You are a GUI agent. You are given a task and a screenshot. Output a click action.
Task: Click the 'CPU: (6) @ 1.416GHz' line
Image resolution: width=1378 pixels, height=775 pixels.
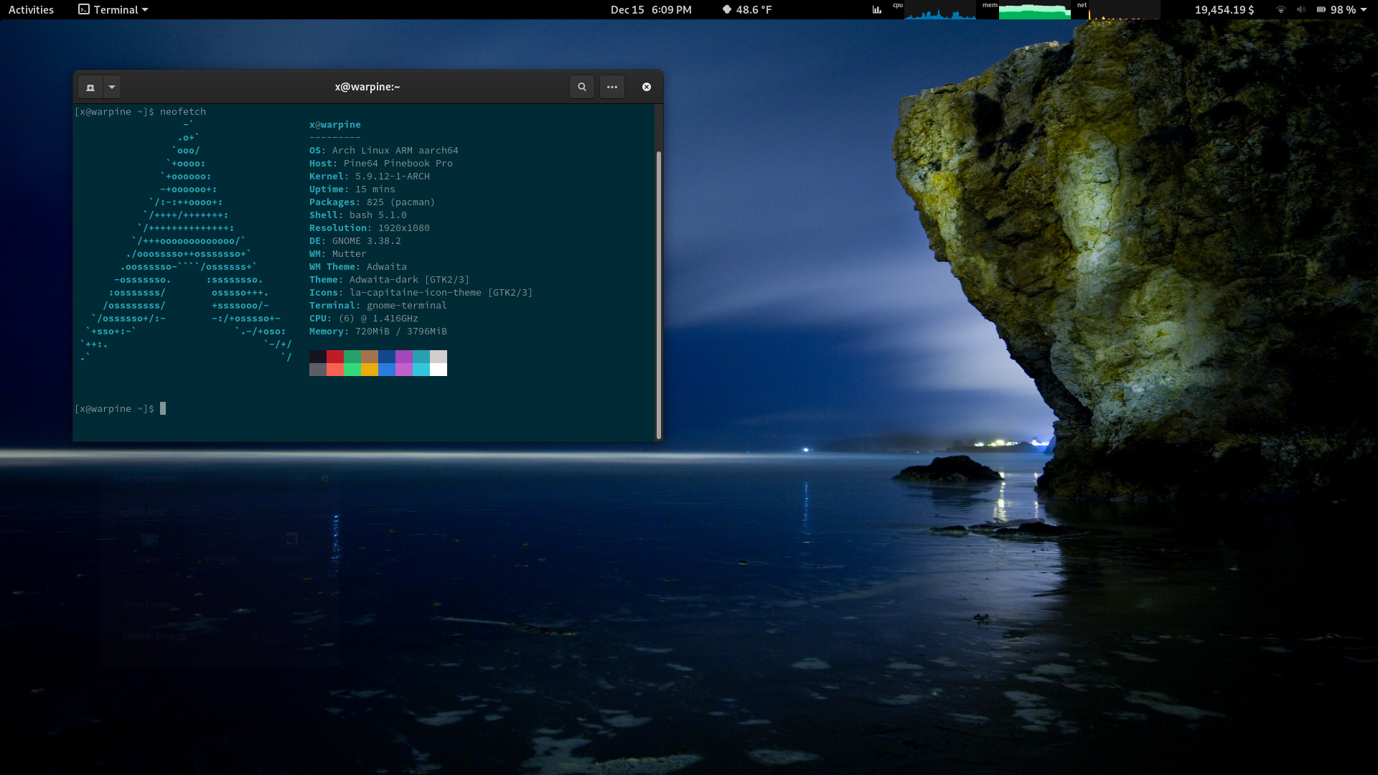click(364, 319)
